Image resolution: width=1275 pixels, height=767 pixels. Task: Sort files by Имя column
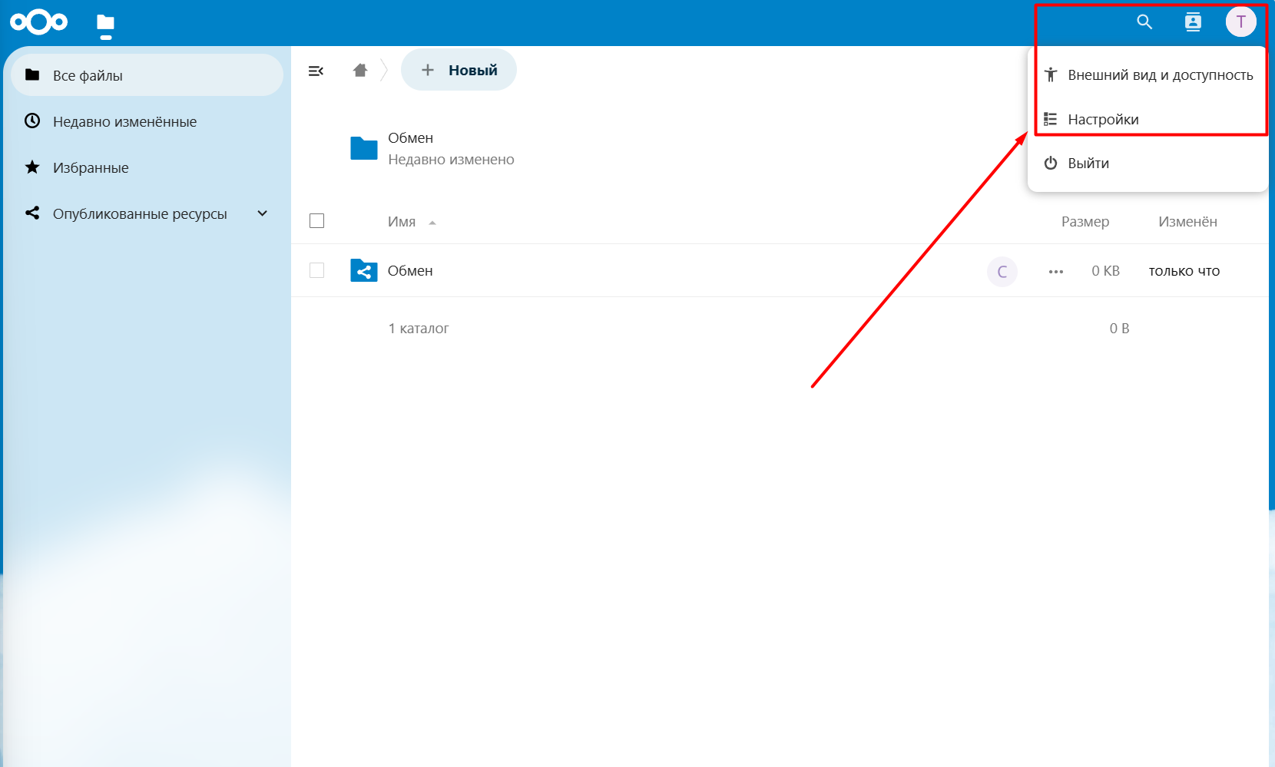tap(402, 222)
